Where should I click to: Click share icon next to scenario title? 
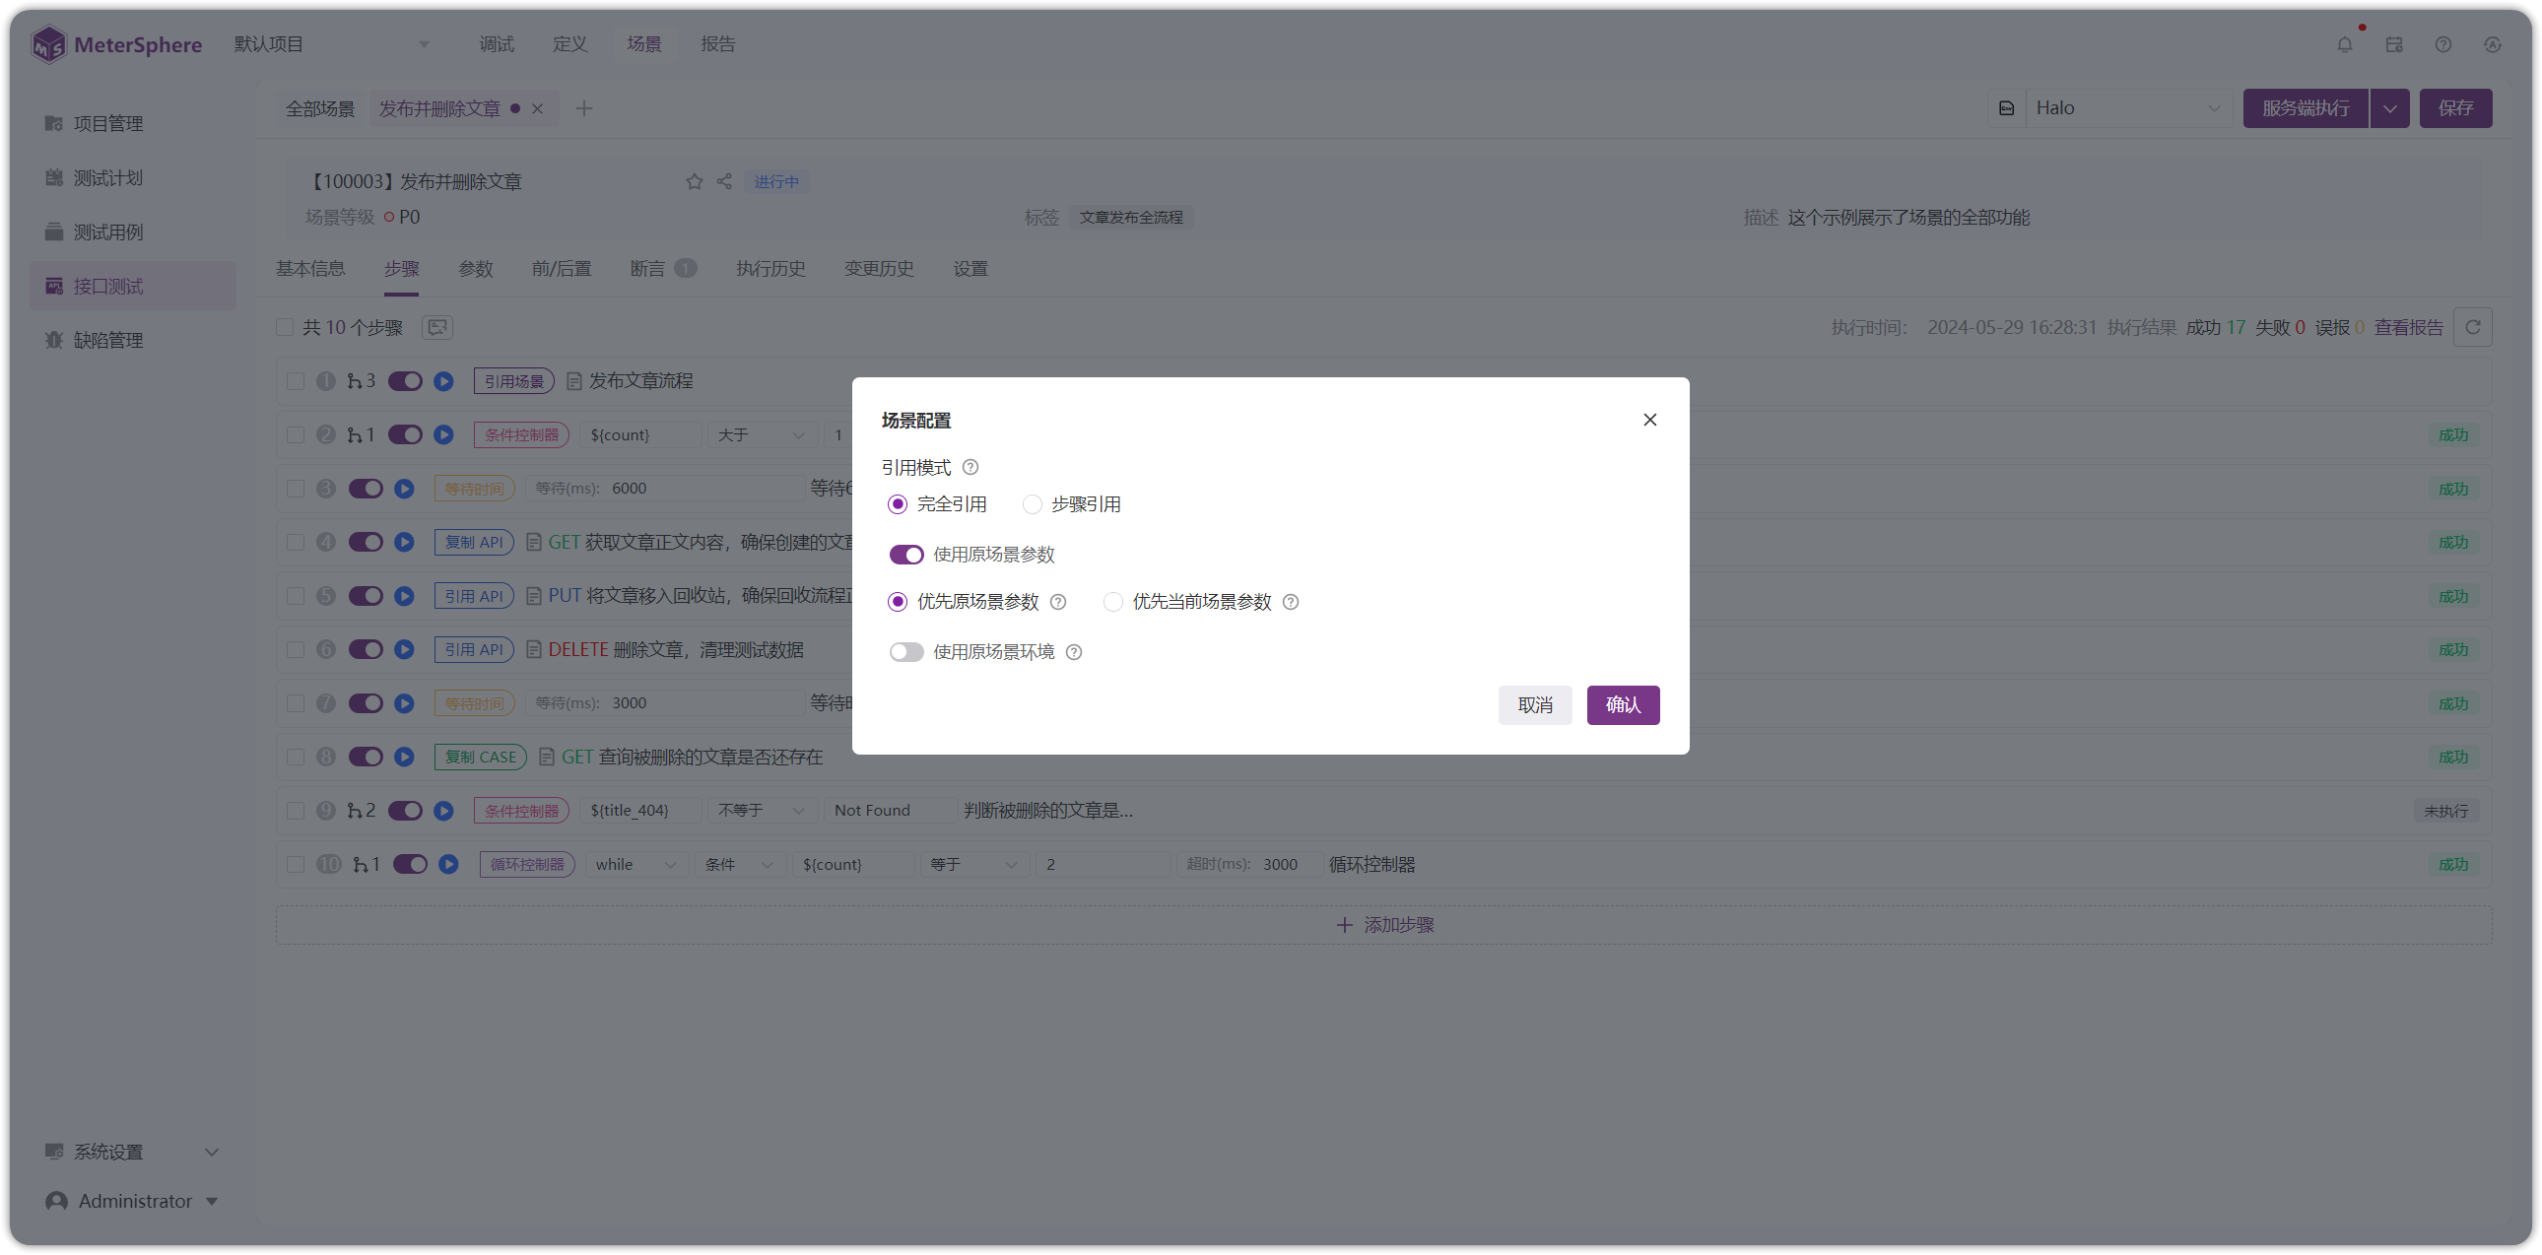coord(724,181)
